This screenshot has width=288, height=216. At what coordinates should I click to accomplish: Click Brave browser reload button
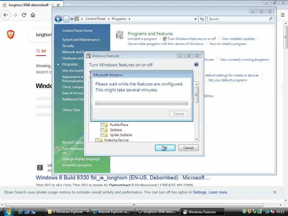(24, 15)
